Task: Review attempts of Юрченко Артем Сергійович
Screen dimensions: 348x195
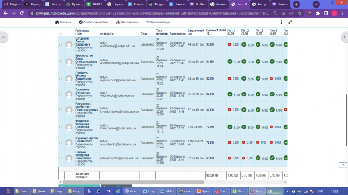Action: pyautogui.click(x=84, y=146)
